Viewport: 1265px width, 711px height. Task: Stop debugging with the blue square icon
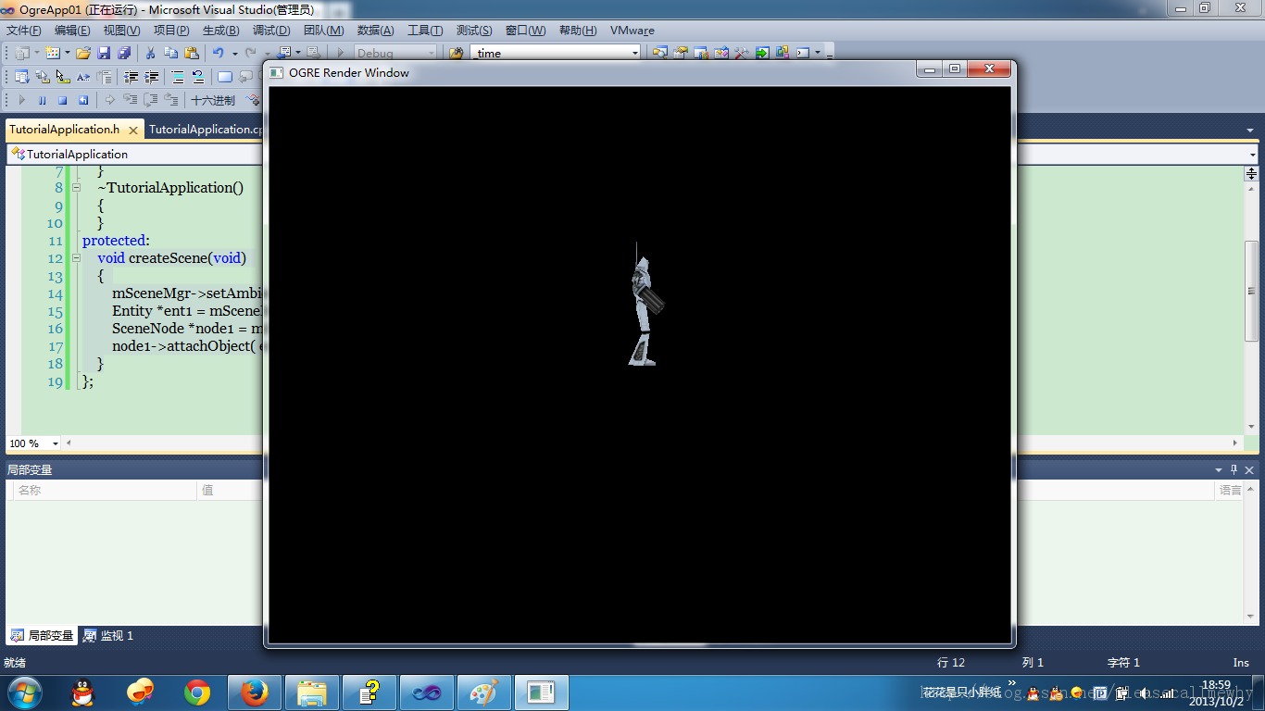[x=63, y=100]
